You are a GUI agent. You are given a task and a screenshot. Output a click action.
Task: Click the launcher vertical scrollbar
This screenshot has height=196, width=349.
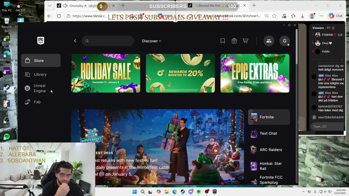tap(297, 46)
